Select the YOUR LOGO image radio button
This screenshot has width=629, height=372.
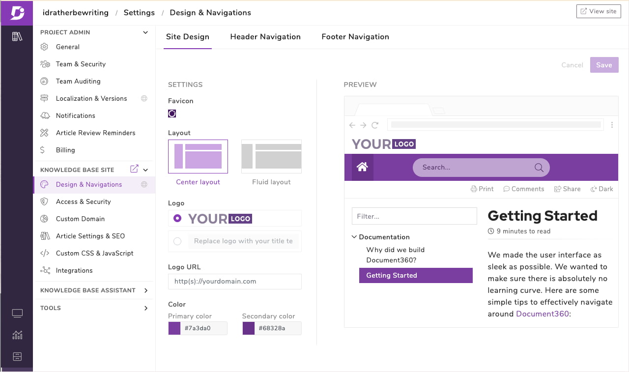177,218
